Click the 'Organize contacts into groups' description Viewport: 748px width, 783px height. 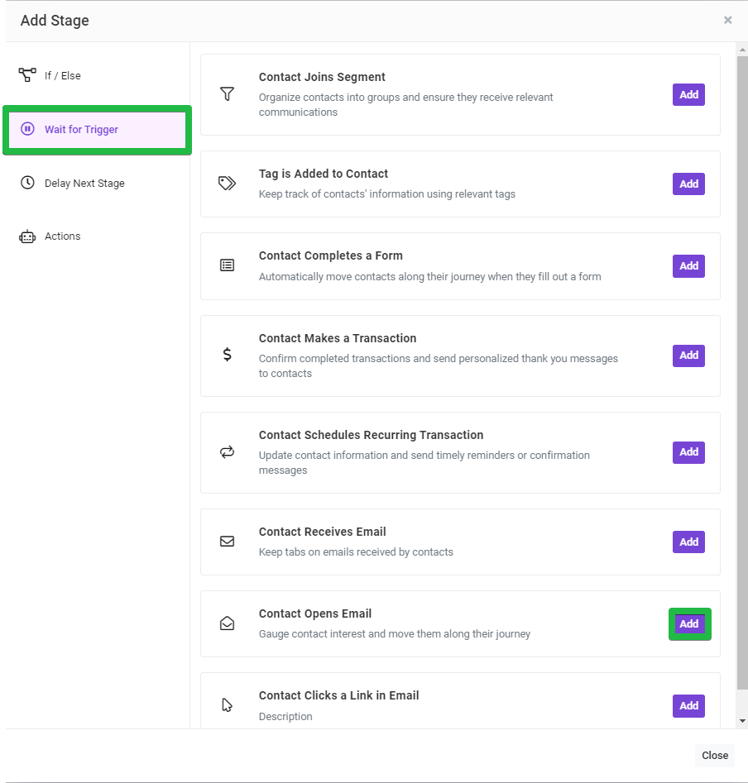point(405,104)
